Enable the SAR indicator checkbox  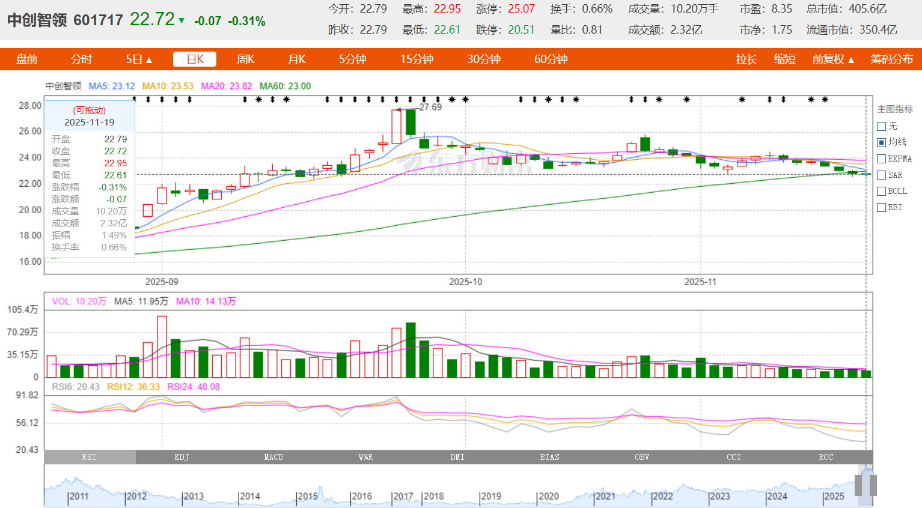[x=882, y=175]
